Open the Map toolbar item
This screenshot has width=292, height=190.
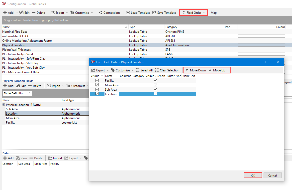click(214, 13)
